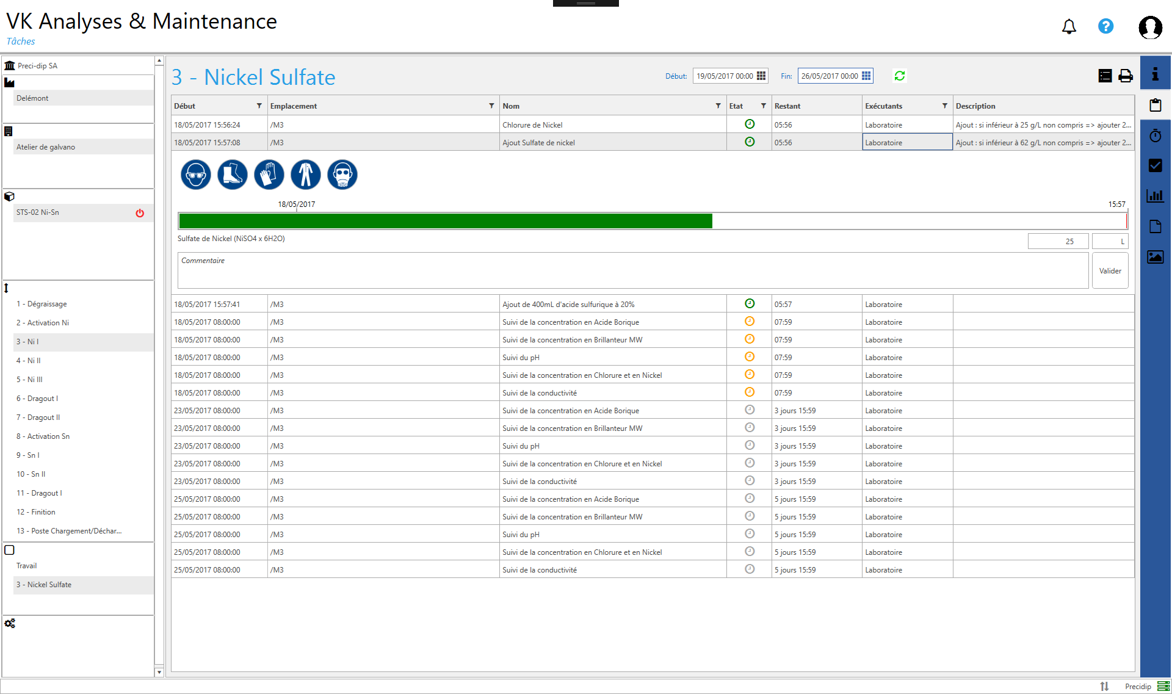1172x694 pixels.
Task: Click the Commentaire text field
Action: click(x=632, y=271)
